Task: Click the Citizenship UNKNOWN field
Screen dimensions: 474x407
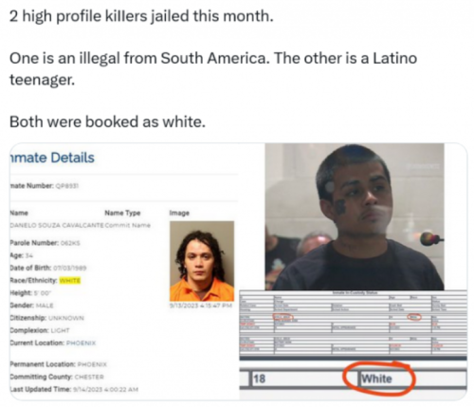Action: tap(46, 318)
